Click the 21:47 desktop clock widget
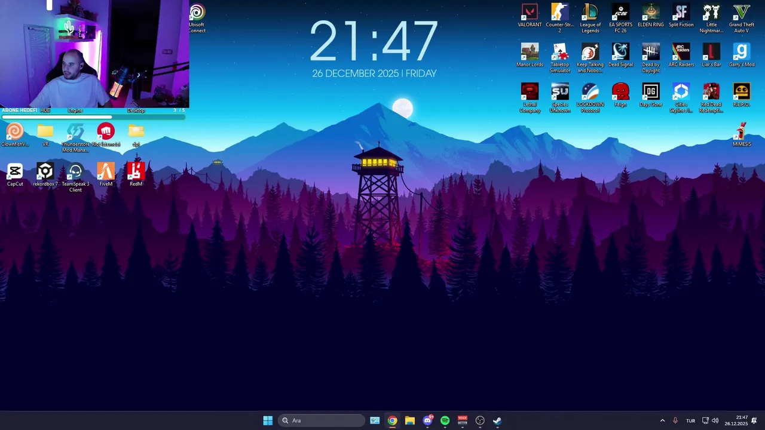Screen dimensions: 765x430 pos(374,42)
